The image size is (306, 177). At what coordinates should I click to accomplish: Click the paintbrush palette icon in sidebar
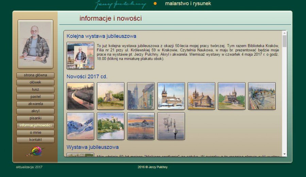coord(35,151)
